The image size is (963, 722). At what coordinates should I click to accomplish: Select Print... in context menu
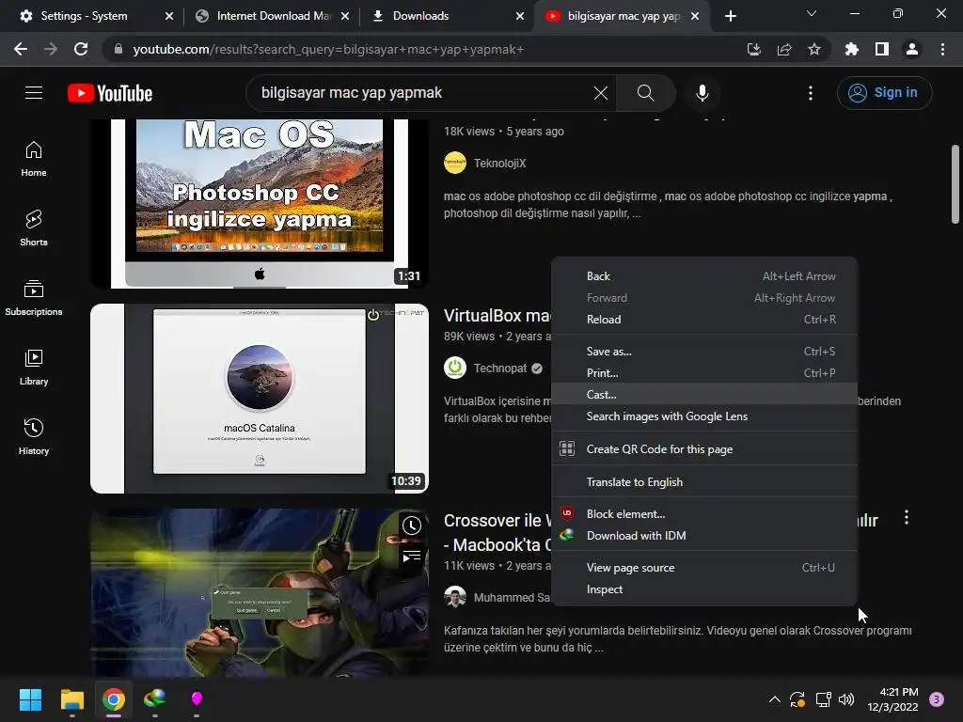point(703,372)
